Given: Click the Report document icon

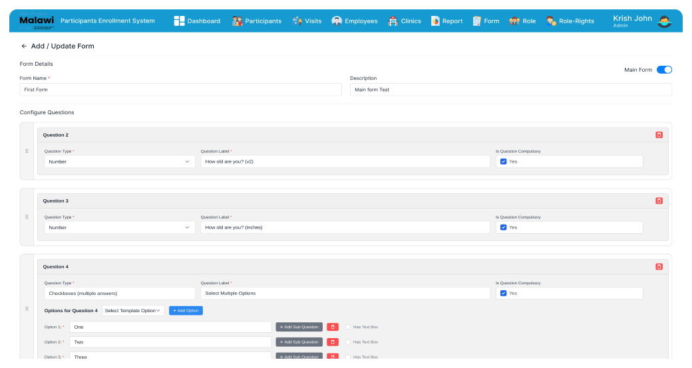Looking at the screenshot, I should 435,21.
